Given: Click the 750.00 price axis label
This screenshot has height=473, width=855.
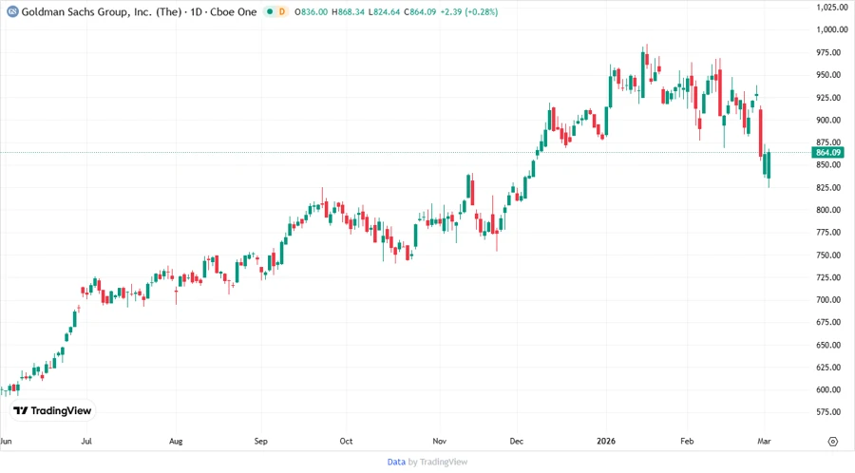Looking at the screenshot, I should coord(827,255).
